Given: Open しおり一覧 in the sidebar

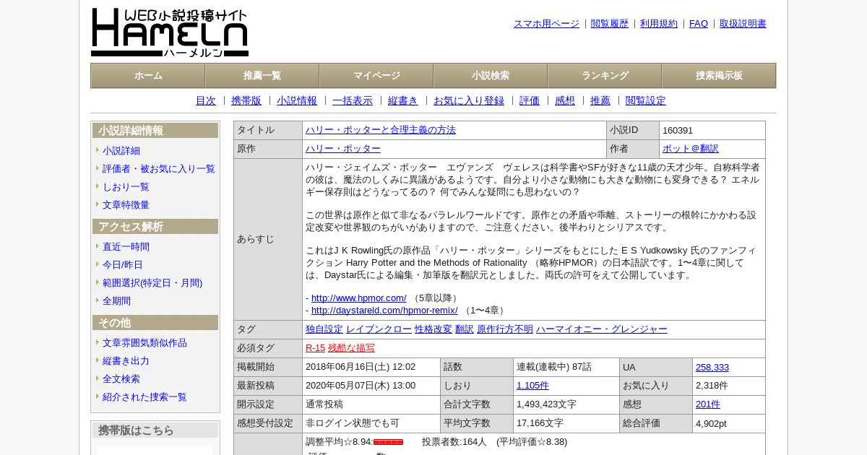Looking at the screenshot, I should pos(126,187).
